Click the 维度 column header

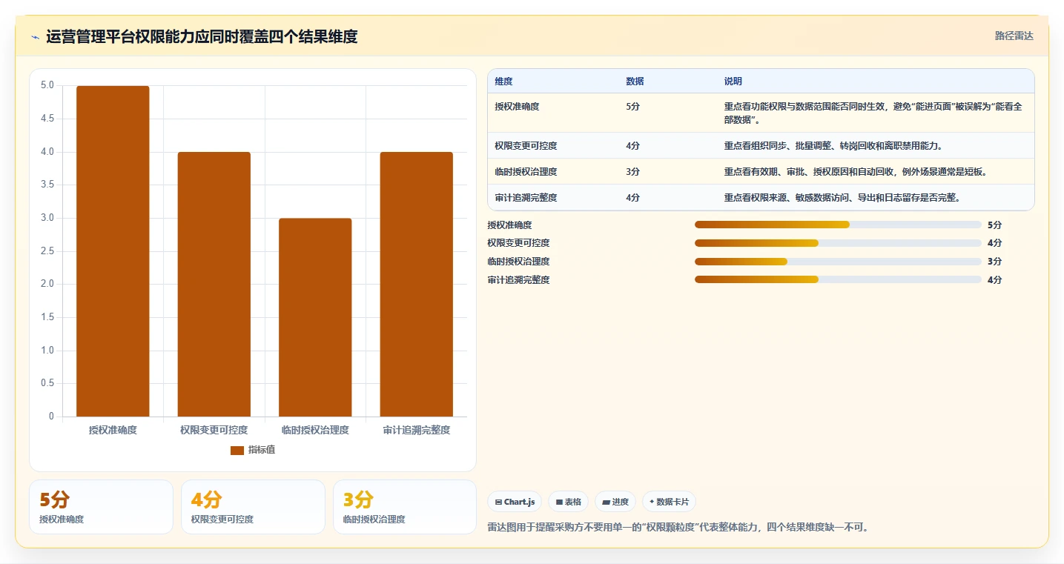503,82
